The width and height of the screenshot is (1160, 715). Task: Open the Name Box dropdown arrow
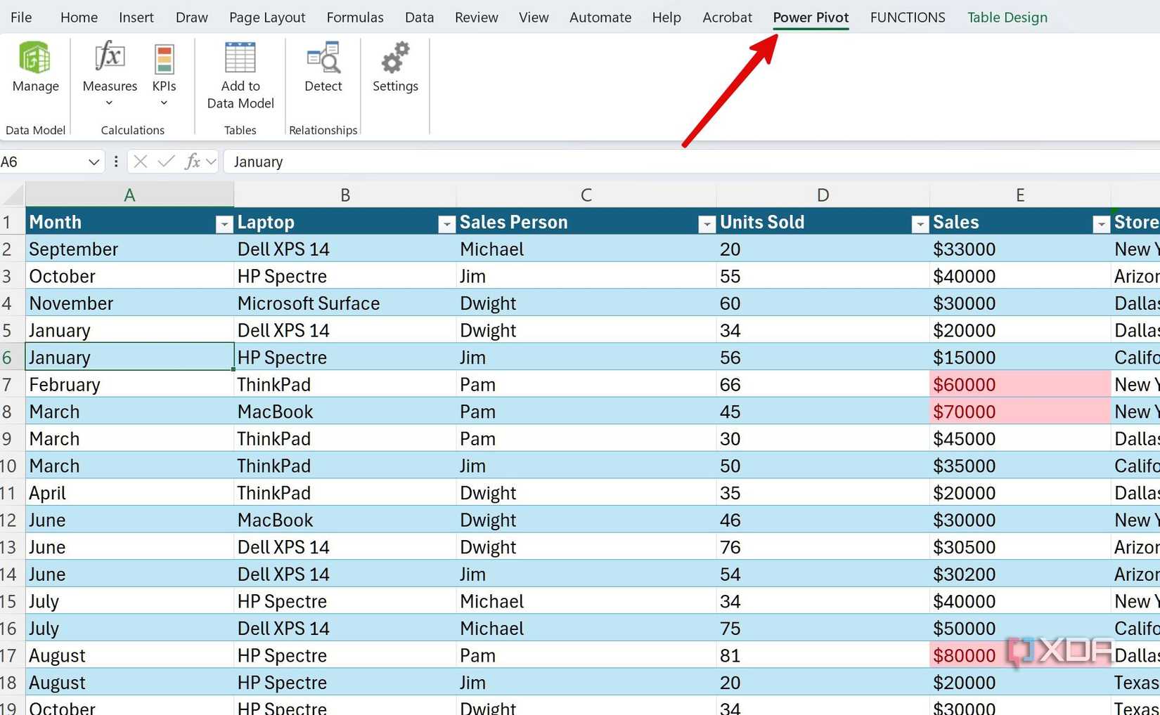tap(94, 162)
